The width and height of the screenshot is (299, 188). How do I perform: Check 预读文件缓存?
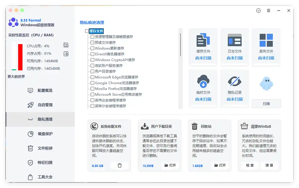coord(92,42)
